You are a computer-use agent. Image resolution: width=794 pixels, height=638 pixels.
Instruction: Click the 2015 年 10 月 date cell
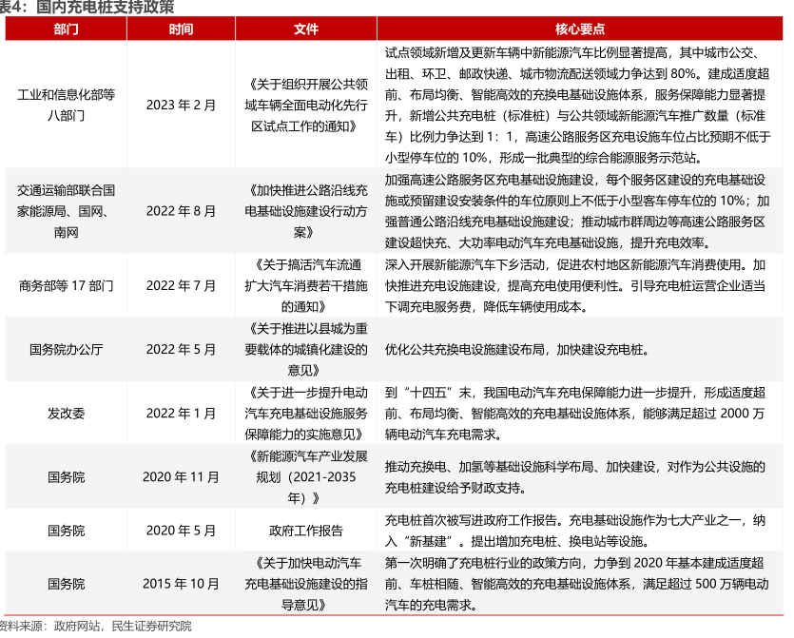181,583
